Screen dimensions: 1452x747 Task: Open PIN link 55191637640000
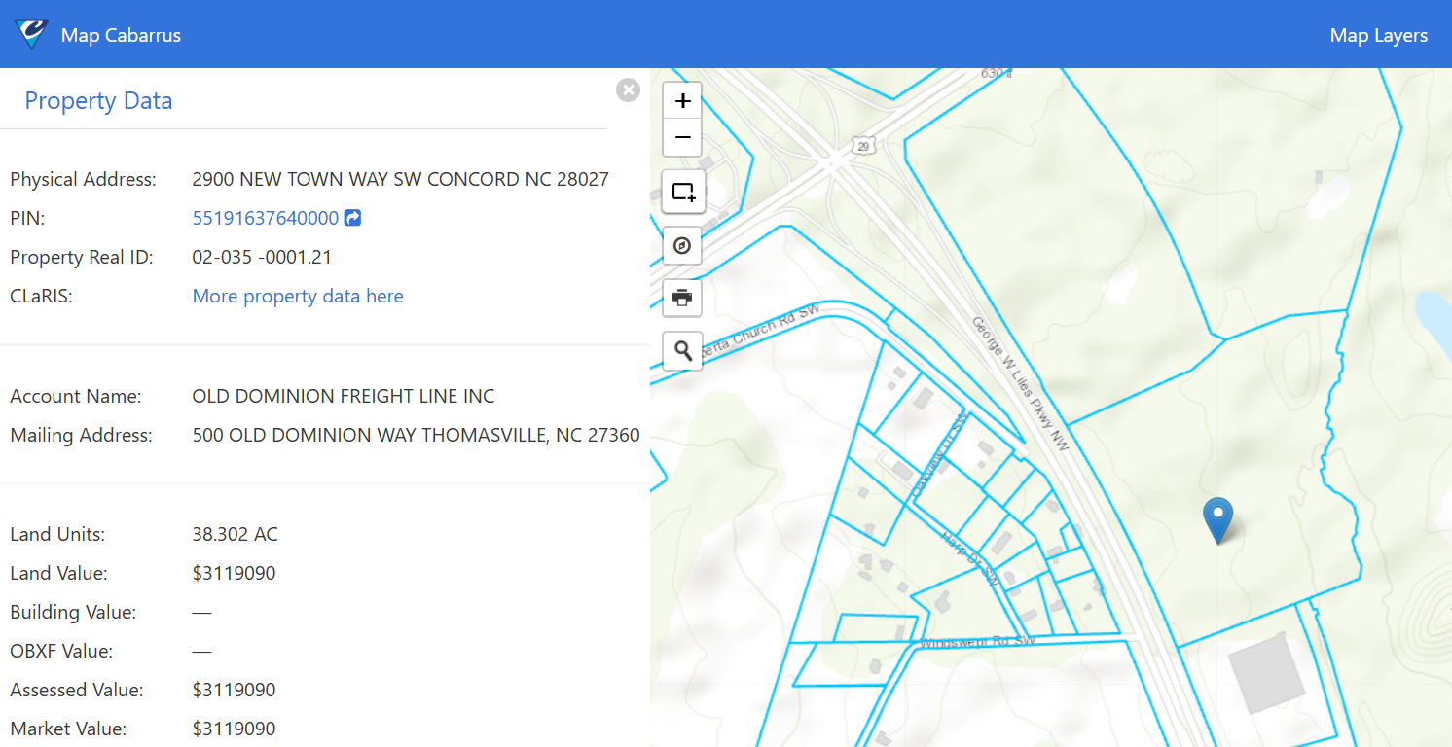point(265,218)
